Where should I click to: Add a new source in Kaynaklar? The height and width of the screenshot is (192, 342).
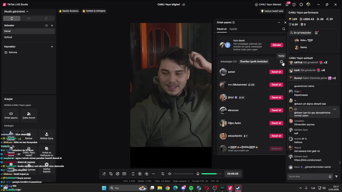52,47
